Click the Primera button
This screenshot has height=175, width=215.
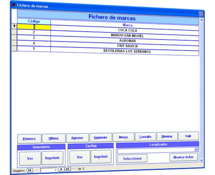pyautogui.click(x=29, y=139)
